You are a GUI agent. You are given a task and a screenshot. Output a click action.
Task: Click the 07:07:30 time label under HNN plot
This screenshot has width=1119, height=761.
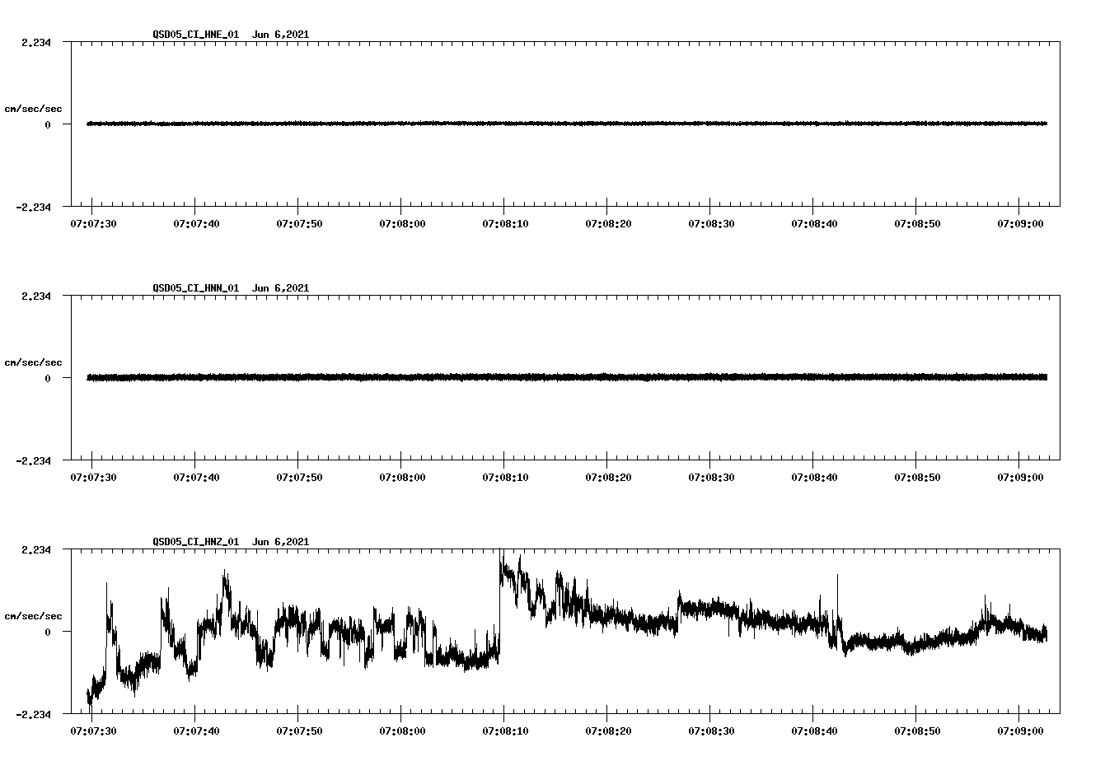pyautogui.click(x=93, y=478)
